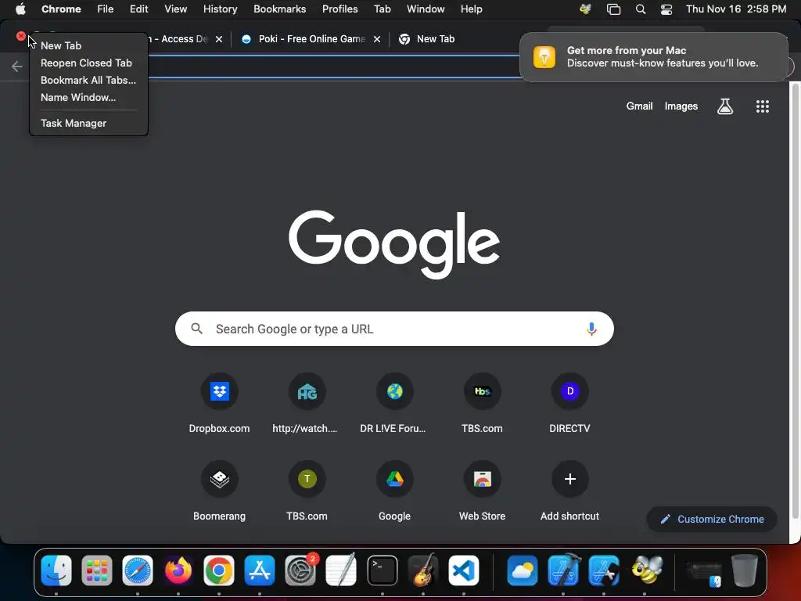
Task: Open Spotlight search in menu bar
Action: click(640, 9)
